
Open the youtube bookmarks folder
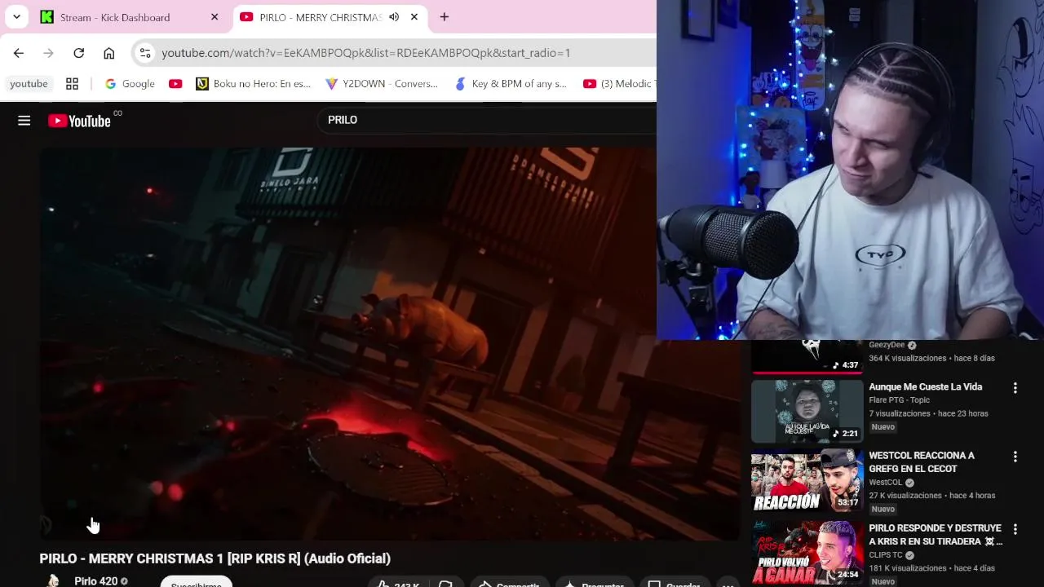29,84
